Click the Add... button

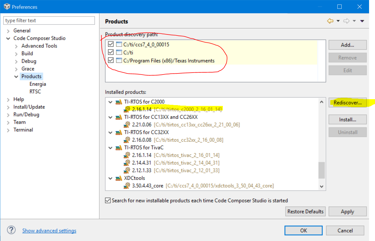(348, 45)
